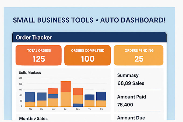Click the Order Tracker header title
The width and height of the screenshot is (183, 122).
(x=34, y=37)
